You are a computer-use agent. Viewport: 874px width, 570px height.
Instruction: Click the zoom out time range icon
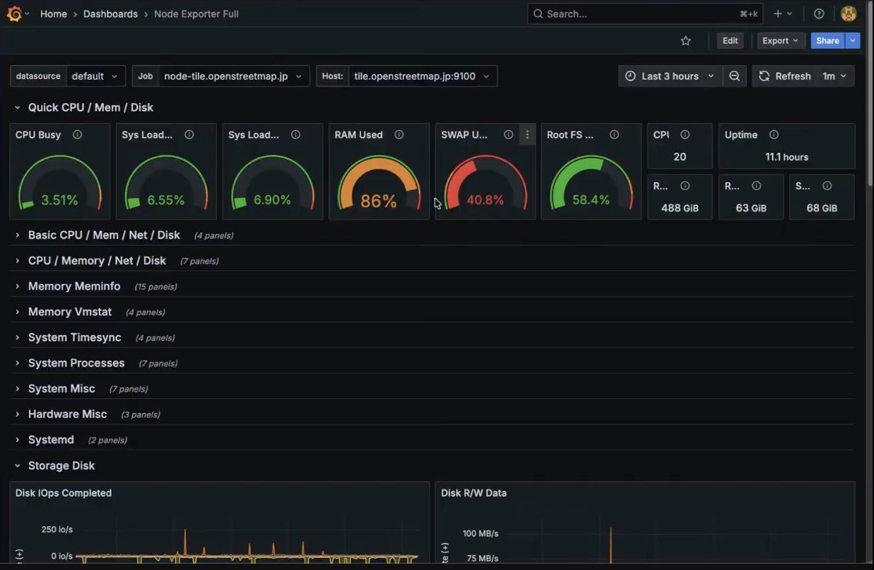735,76
